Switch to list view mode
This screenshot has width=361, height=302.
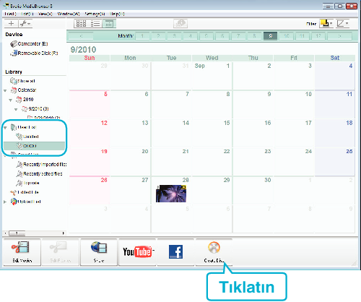pyautogui.click(x=95, y=24)
